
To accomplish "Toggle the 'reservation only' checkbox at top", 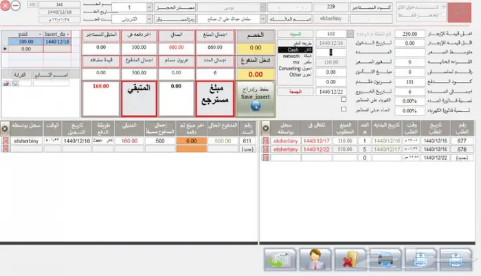I will click(443, 15).
